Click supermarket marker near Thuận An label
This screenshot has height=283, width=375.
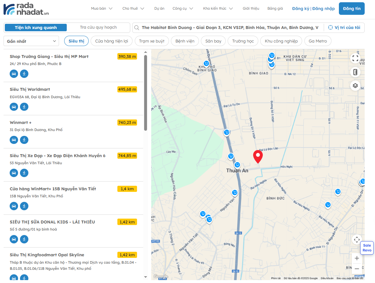pyautogui.click(x=237, y=165)
